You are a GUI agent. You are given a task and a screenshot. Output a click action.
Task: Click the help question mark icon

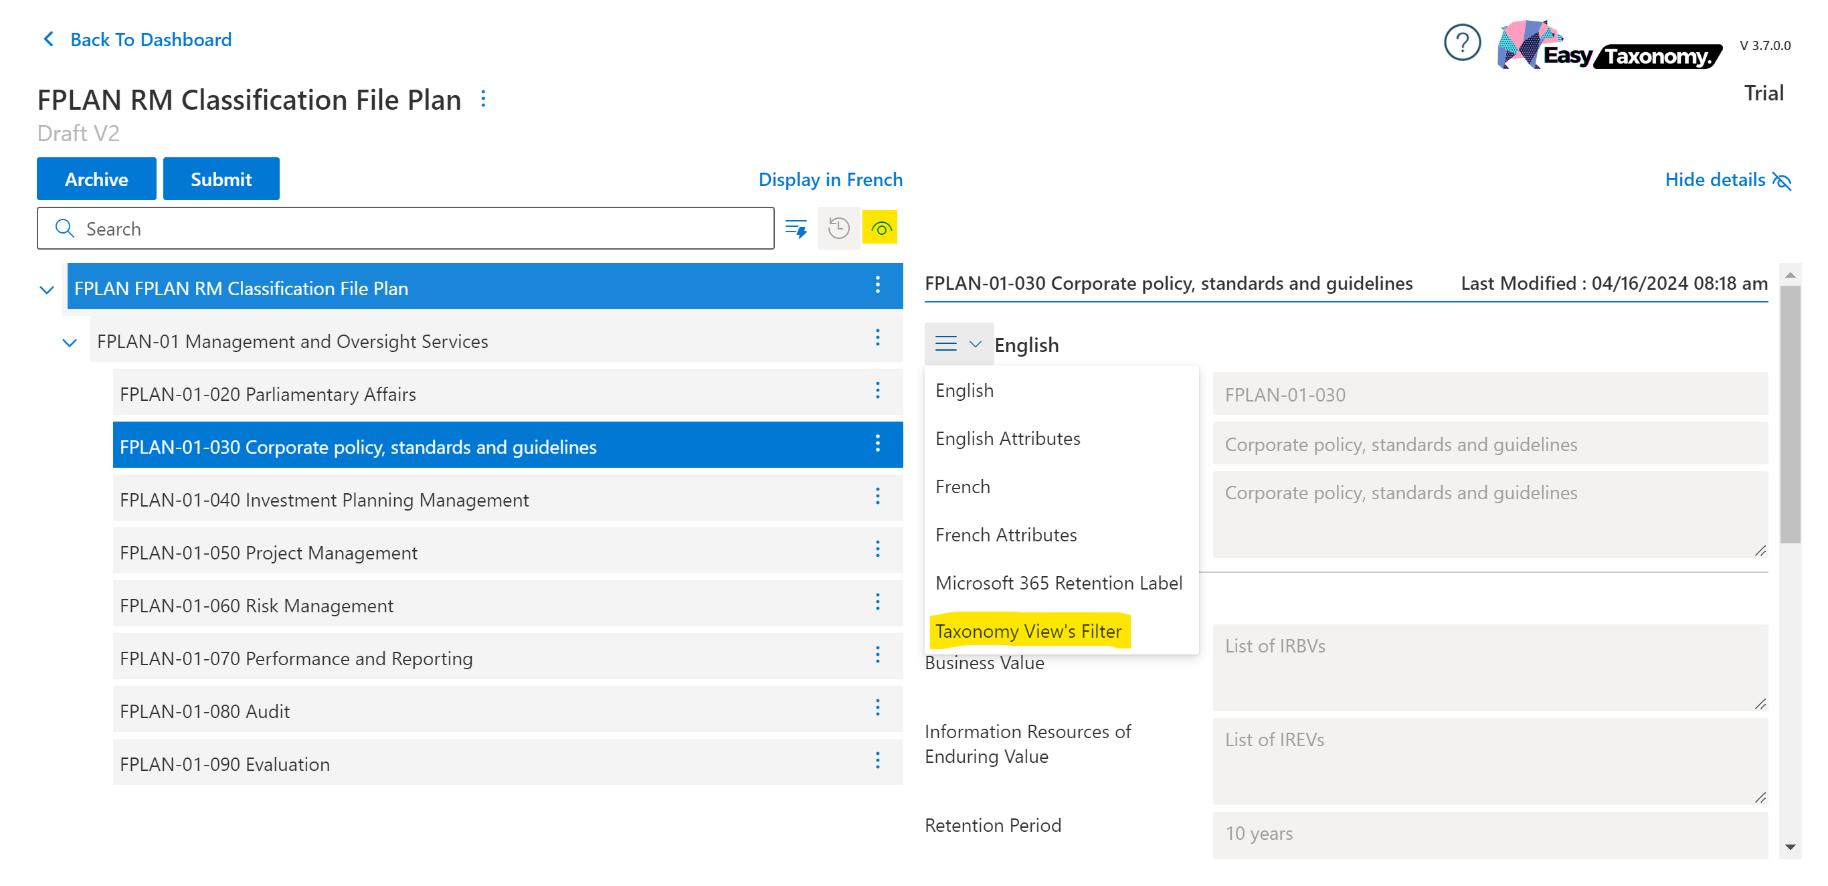[x=1461, y=43]
